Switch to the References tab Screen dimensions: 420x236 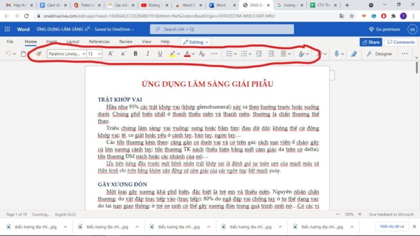click(99, 41)
